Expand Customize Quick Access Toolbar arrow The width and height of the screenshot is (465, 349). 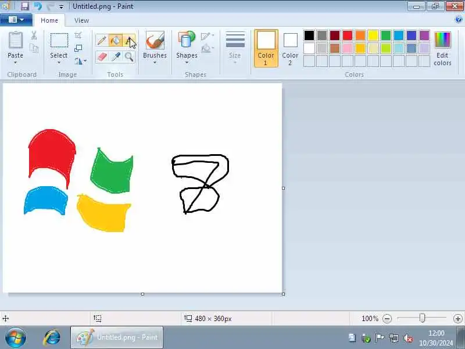click(x=61, y=6)
